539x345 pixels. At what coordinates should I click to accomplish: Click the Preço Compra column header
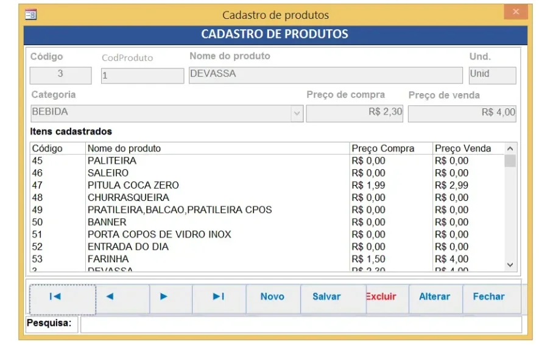pos(391,148)
